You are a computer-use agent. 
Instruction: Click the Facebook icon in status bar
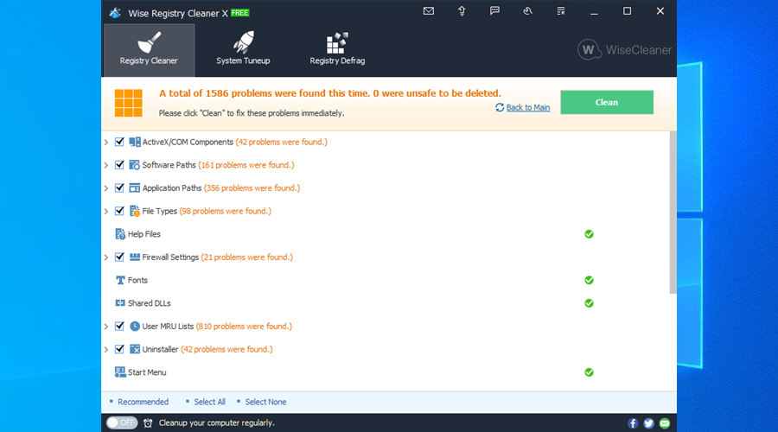[x=634, y=423]
